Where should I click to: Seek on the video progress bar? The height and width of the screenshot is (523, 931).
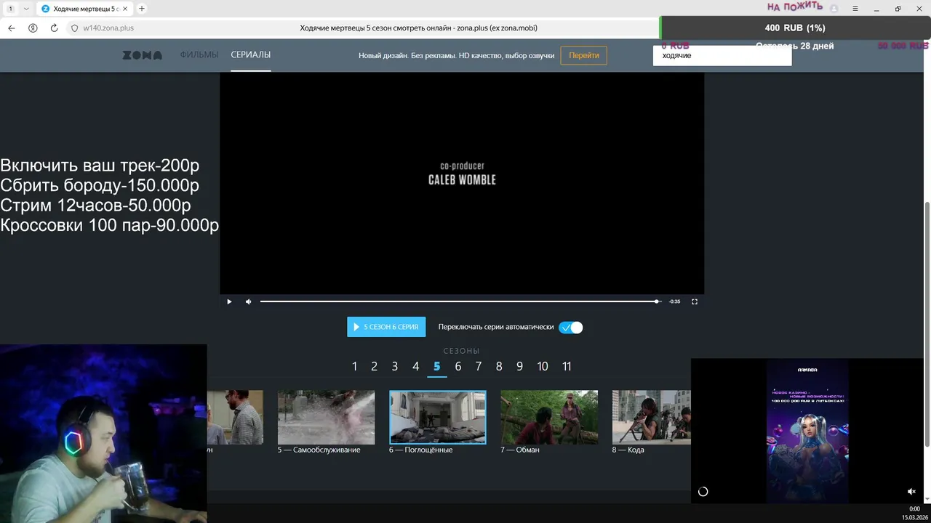pos(460,301)
